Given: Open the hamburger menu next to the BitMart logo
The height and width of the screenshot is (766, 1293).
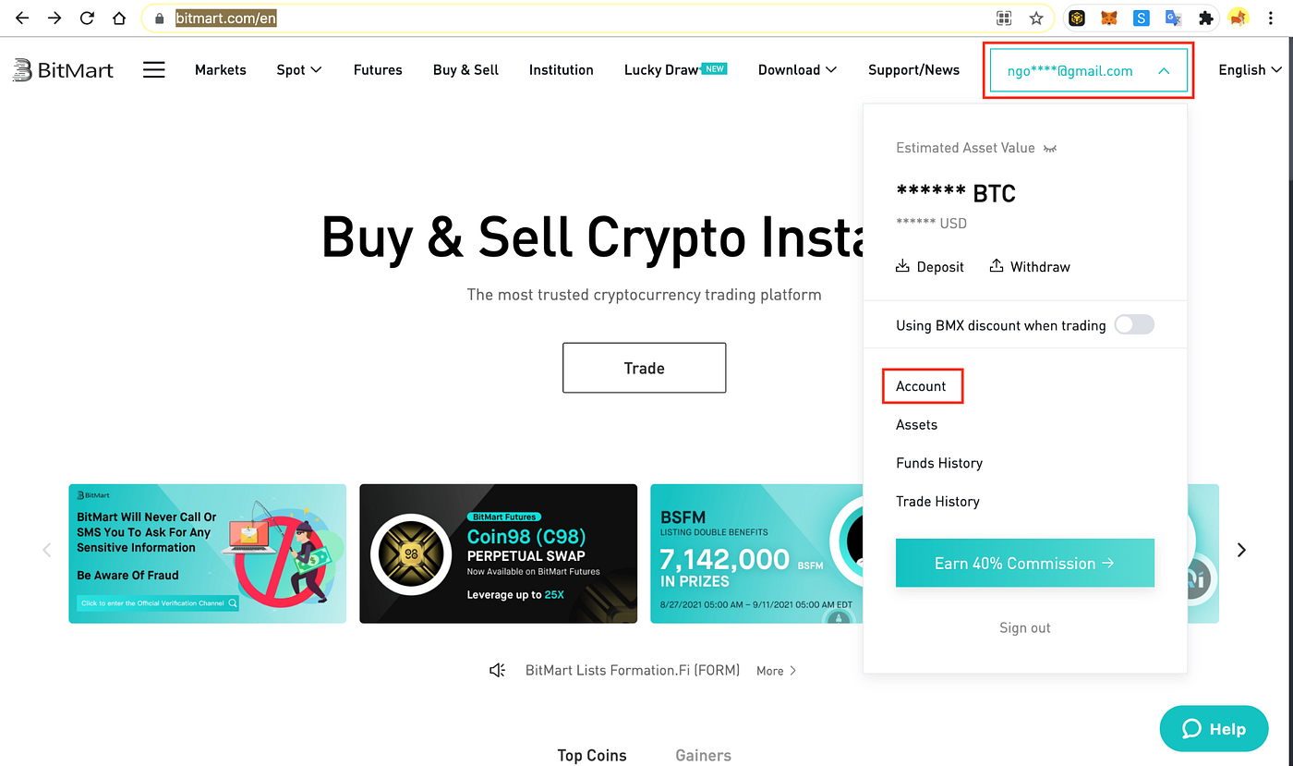Looking at the screenshot, I should (x=153, y=69).
